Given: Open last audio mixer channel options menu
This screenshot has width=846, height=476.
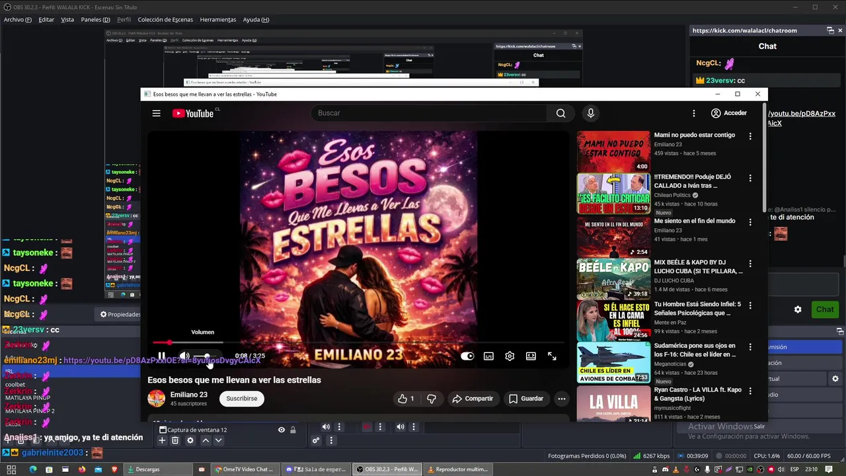Looking at the screenshot, I should tap(413, 427).
